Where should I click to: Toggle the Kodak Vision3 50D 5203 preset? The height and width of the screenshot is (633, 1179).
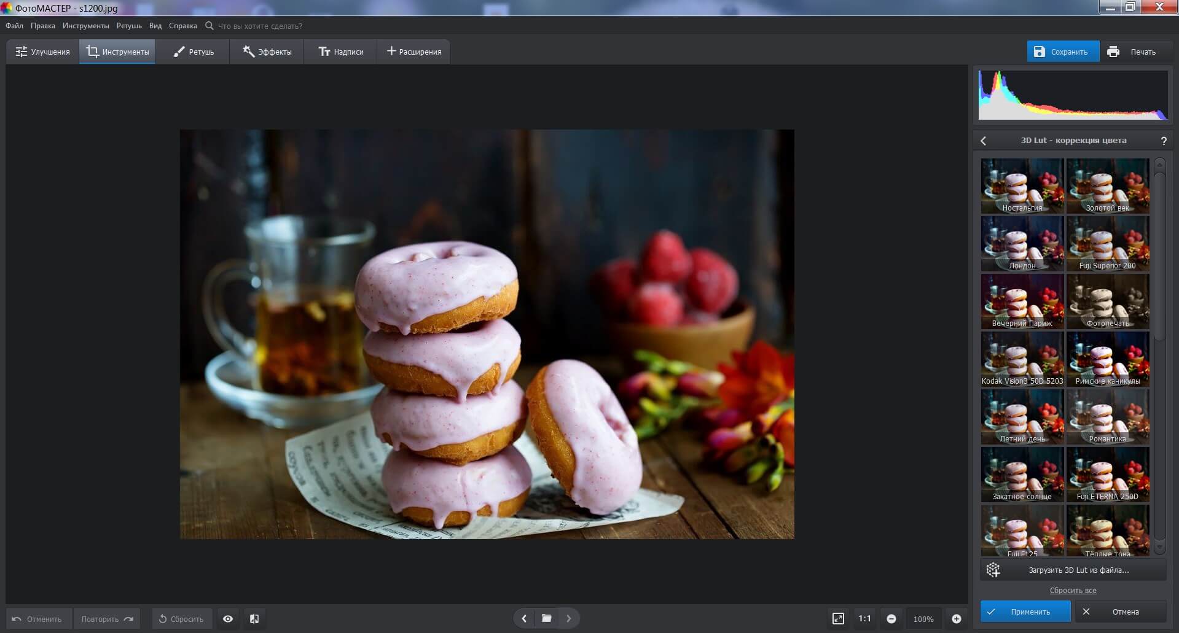click(1022, 359)
